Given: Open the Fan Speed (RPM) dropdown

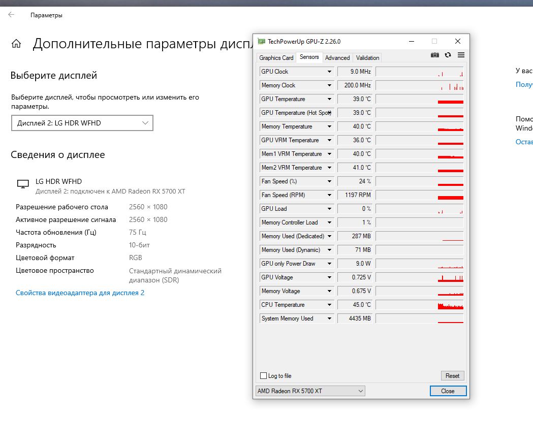Looking at the screenshot, I should point(329,195).
